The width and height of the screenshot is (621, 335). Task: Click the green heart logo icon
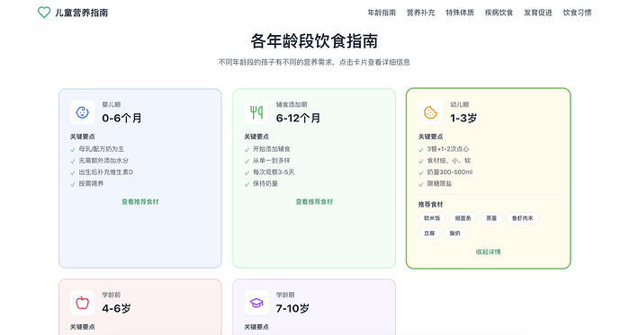click(44, 13)
